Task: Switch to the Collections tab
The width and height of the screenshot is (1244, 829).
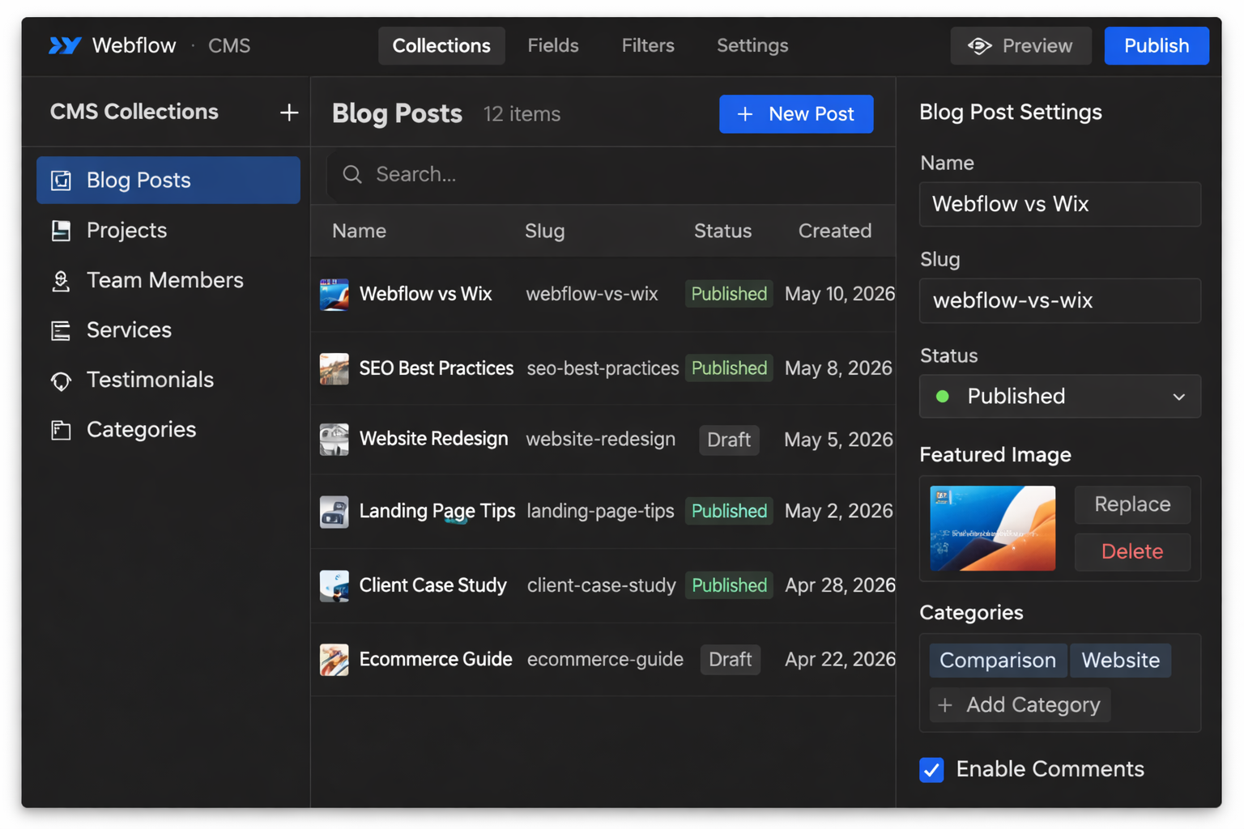Action: [441, 45]
